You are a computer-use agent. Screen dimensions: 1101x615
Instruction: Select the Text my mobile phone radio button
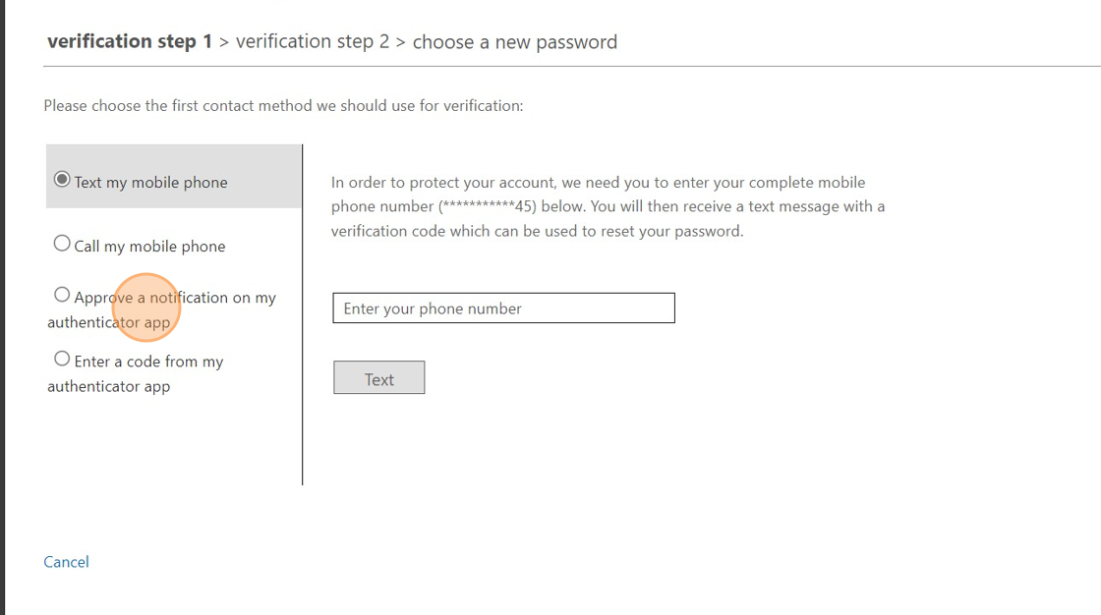(62, 180)
